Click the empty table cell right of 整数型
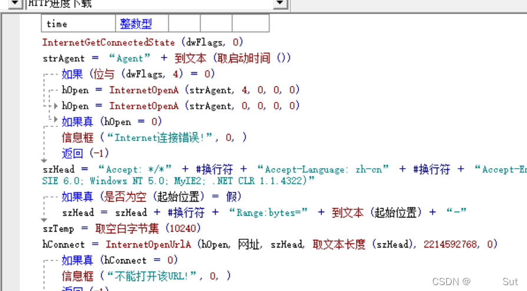Image resolution: width=527 pixels, height=291 pixels. [184, 24]
